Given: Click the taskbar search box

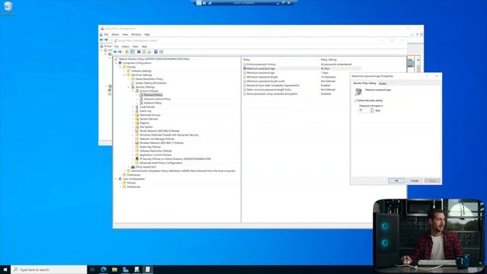Looking at the screenshot, I should tap(49, 269).
